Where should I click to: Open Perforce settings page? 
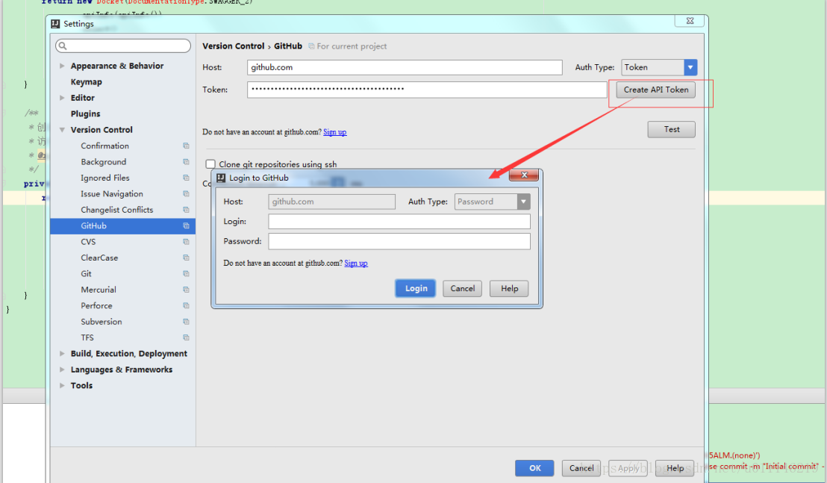[96, 306]
